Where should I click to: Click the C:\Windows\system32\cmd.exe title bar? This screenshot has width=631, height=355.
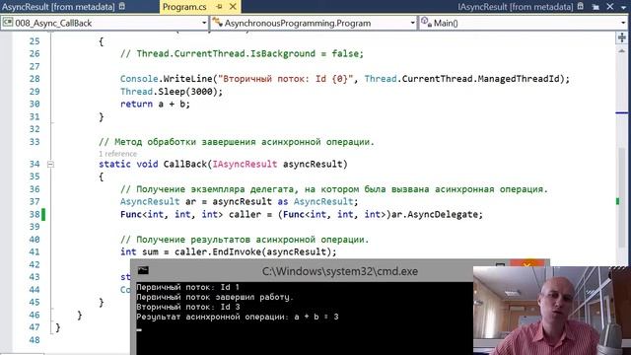[340, 271]
